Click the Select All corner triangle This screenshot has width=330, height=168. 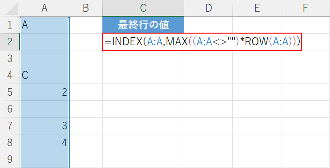[10, 8]
